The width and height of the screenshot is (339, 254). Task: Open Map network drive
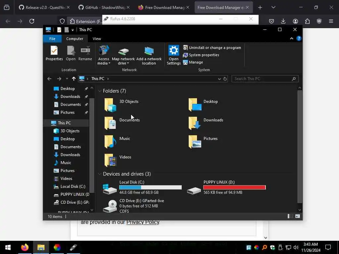coord(123,55)
